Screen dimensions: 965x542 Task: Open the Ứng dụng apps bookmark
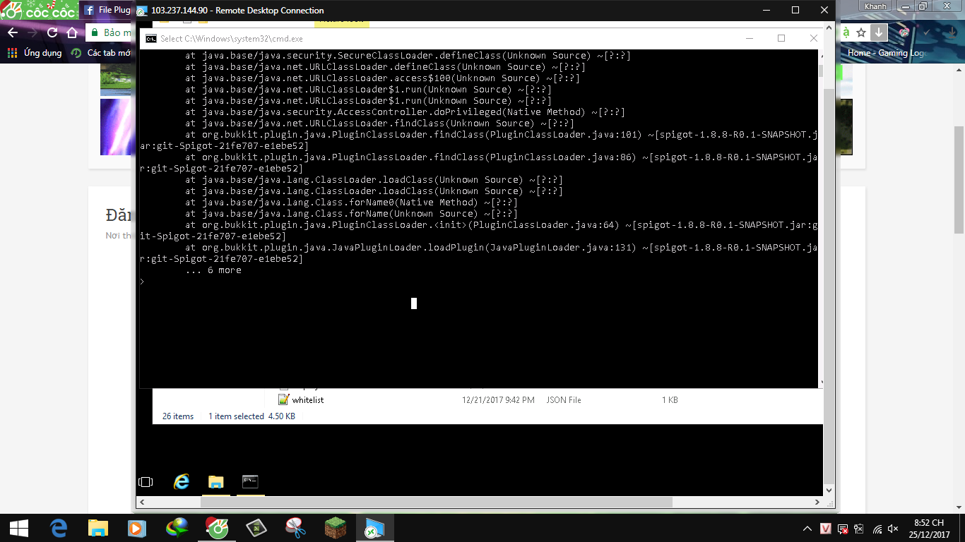coord(35,53)
